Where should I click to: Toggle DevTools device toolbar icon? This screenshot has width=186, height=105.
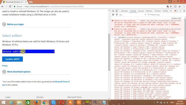tap(117, 11)
